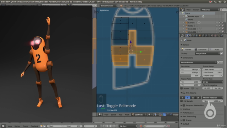This screenshot has height=128, width=227.
Task: Toggle the 3D manipulator widget icon
Action: tap(161, 114)
